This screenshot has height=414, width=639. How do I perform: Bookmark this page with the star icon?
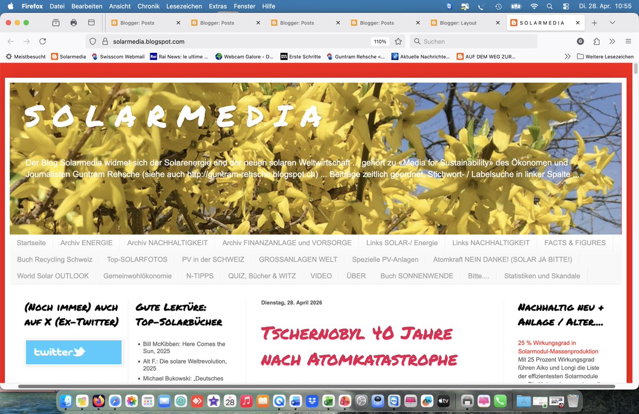[x=398, y=42]
